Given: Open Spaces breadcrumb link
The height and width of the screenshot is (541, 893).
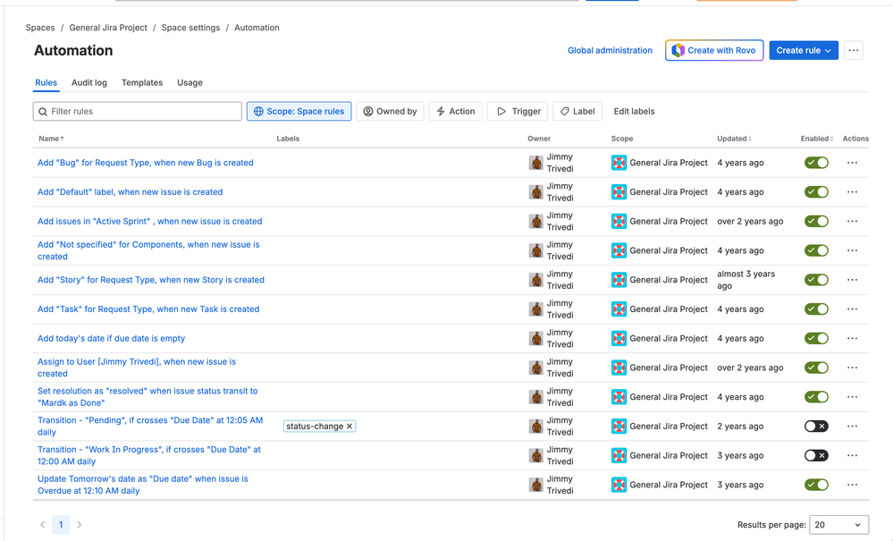Looking at the screenshot, I should tap(40, 28).
